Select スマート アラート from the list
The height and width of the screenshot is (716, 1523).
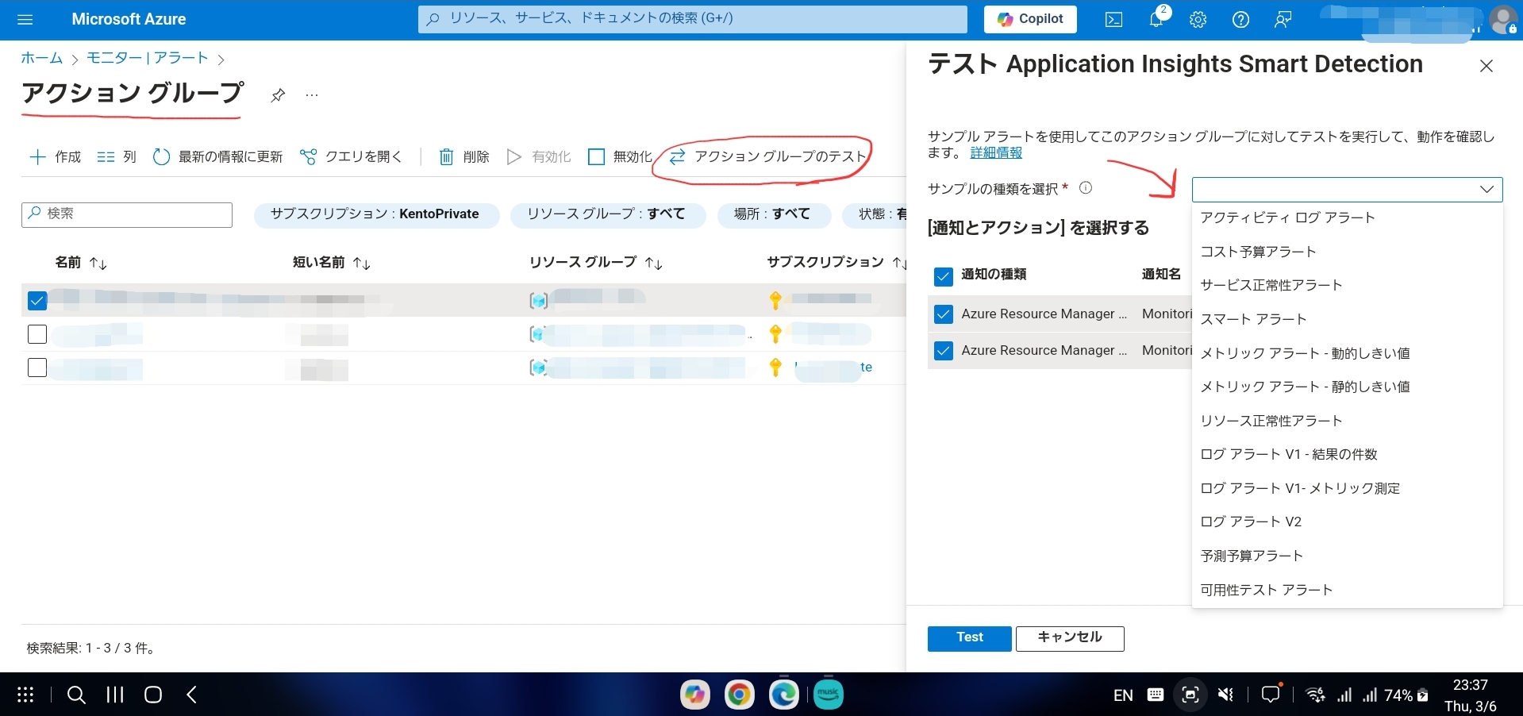1253,319
